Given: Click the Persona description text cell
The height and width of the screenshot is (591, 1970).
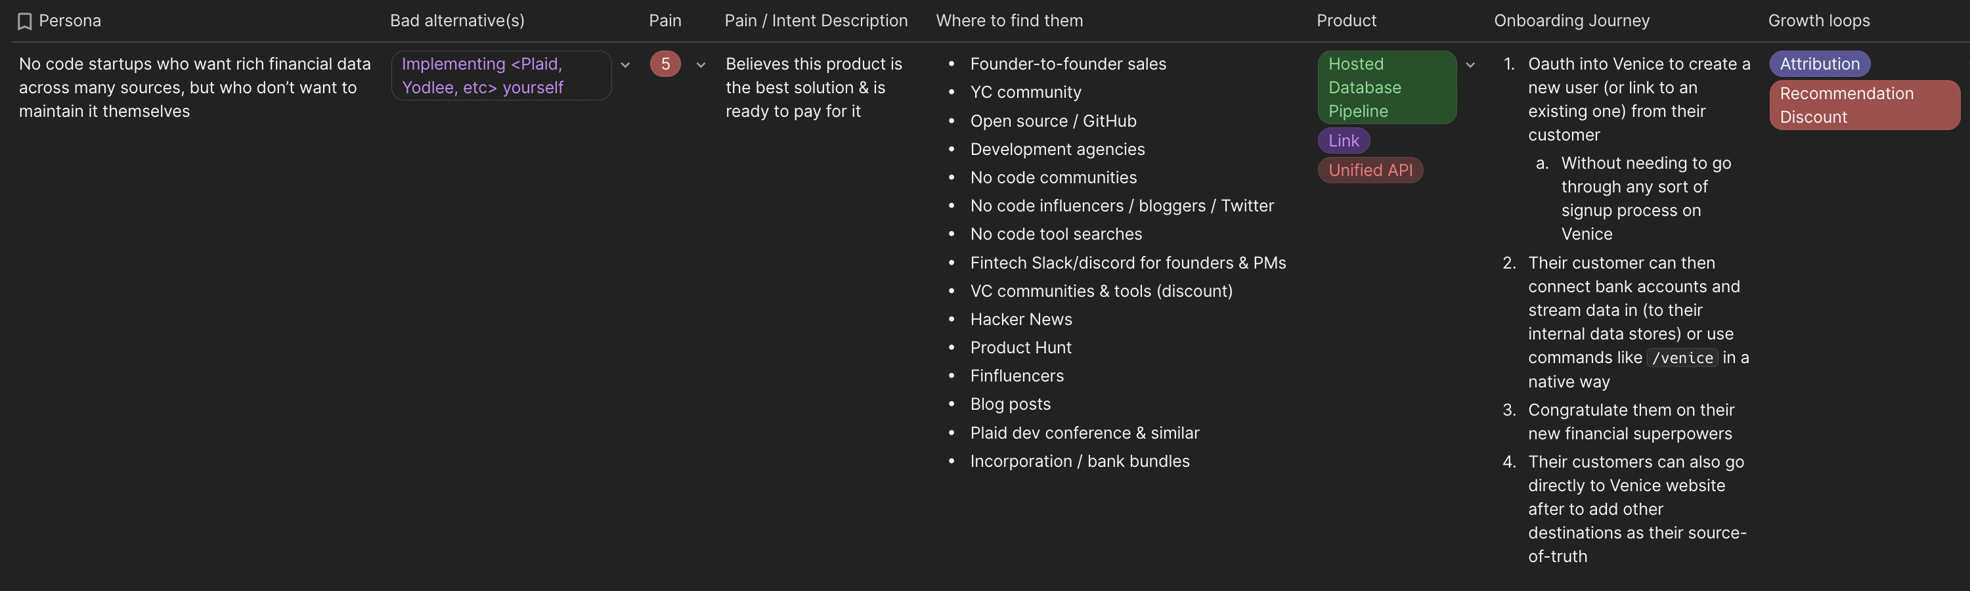Looking at the screenshot, I should point(191,87).
